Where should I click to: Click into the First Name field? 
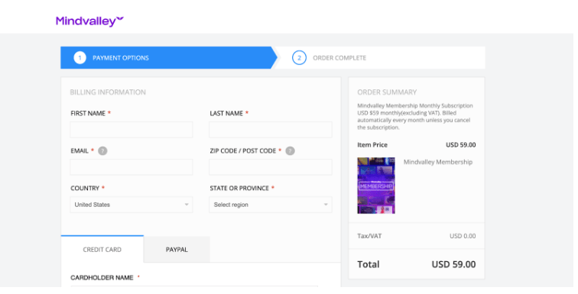coord(132,130)
